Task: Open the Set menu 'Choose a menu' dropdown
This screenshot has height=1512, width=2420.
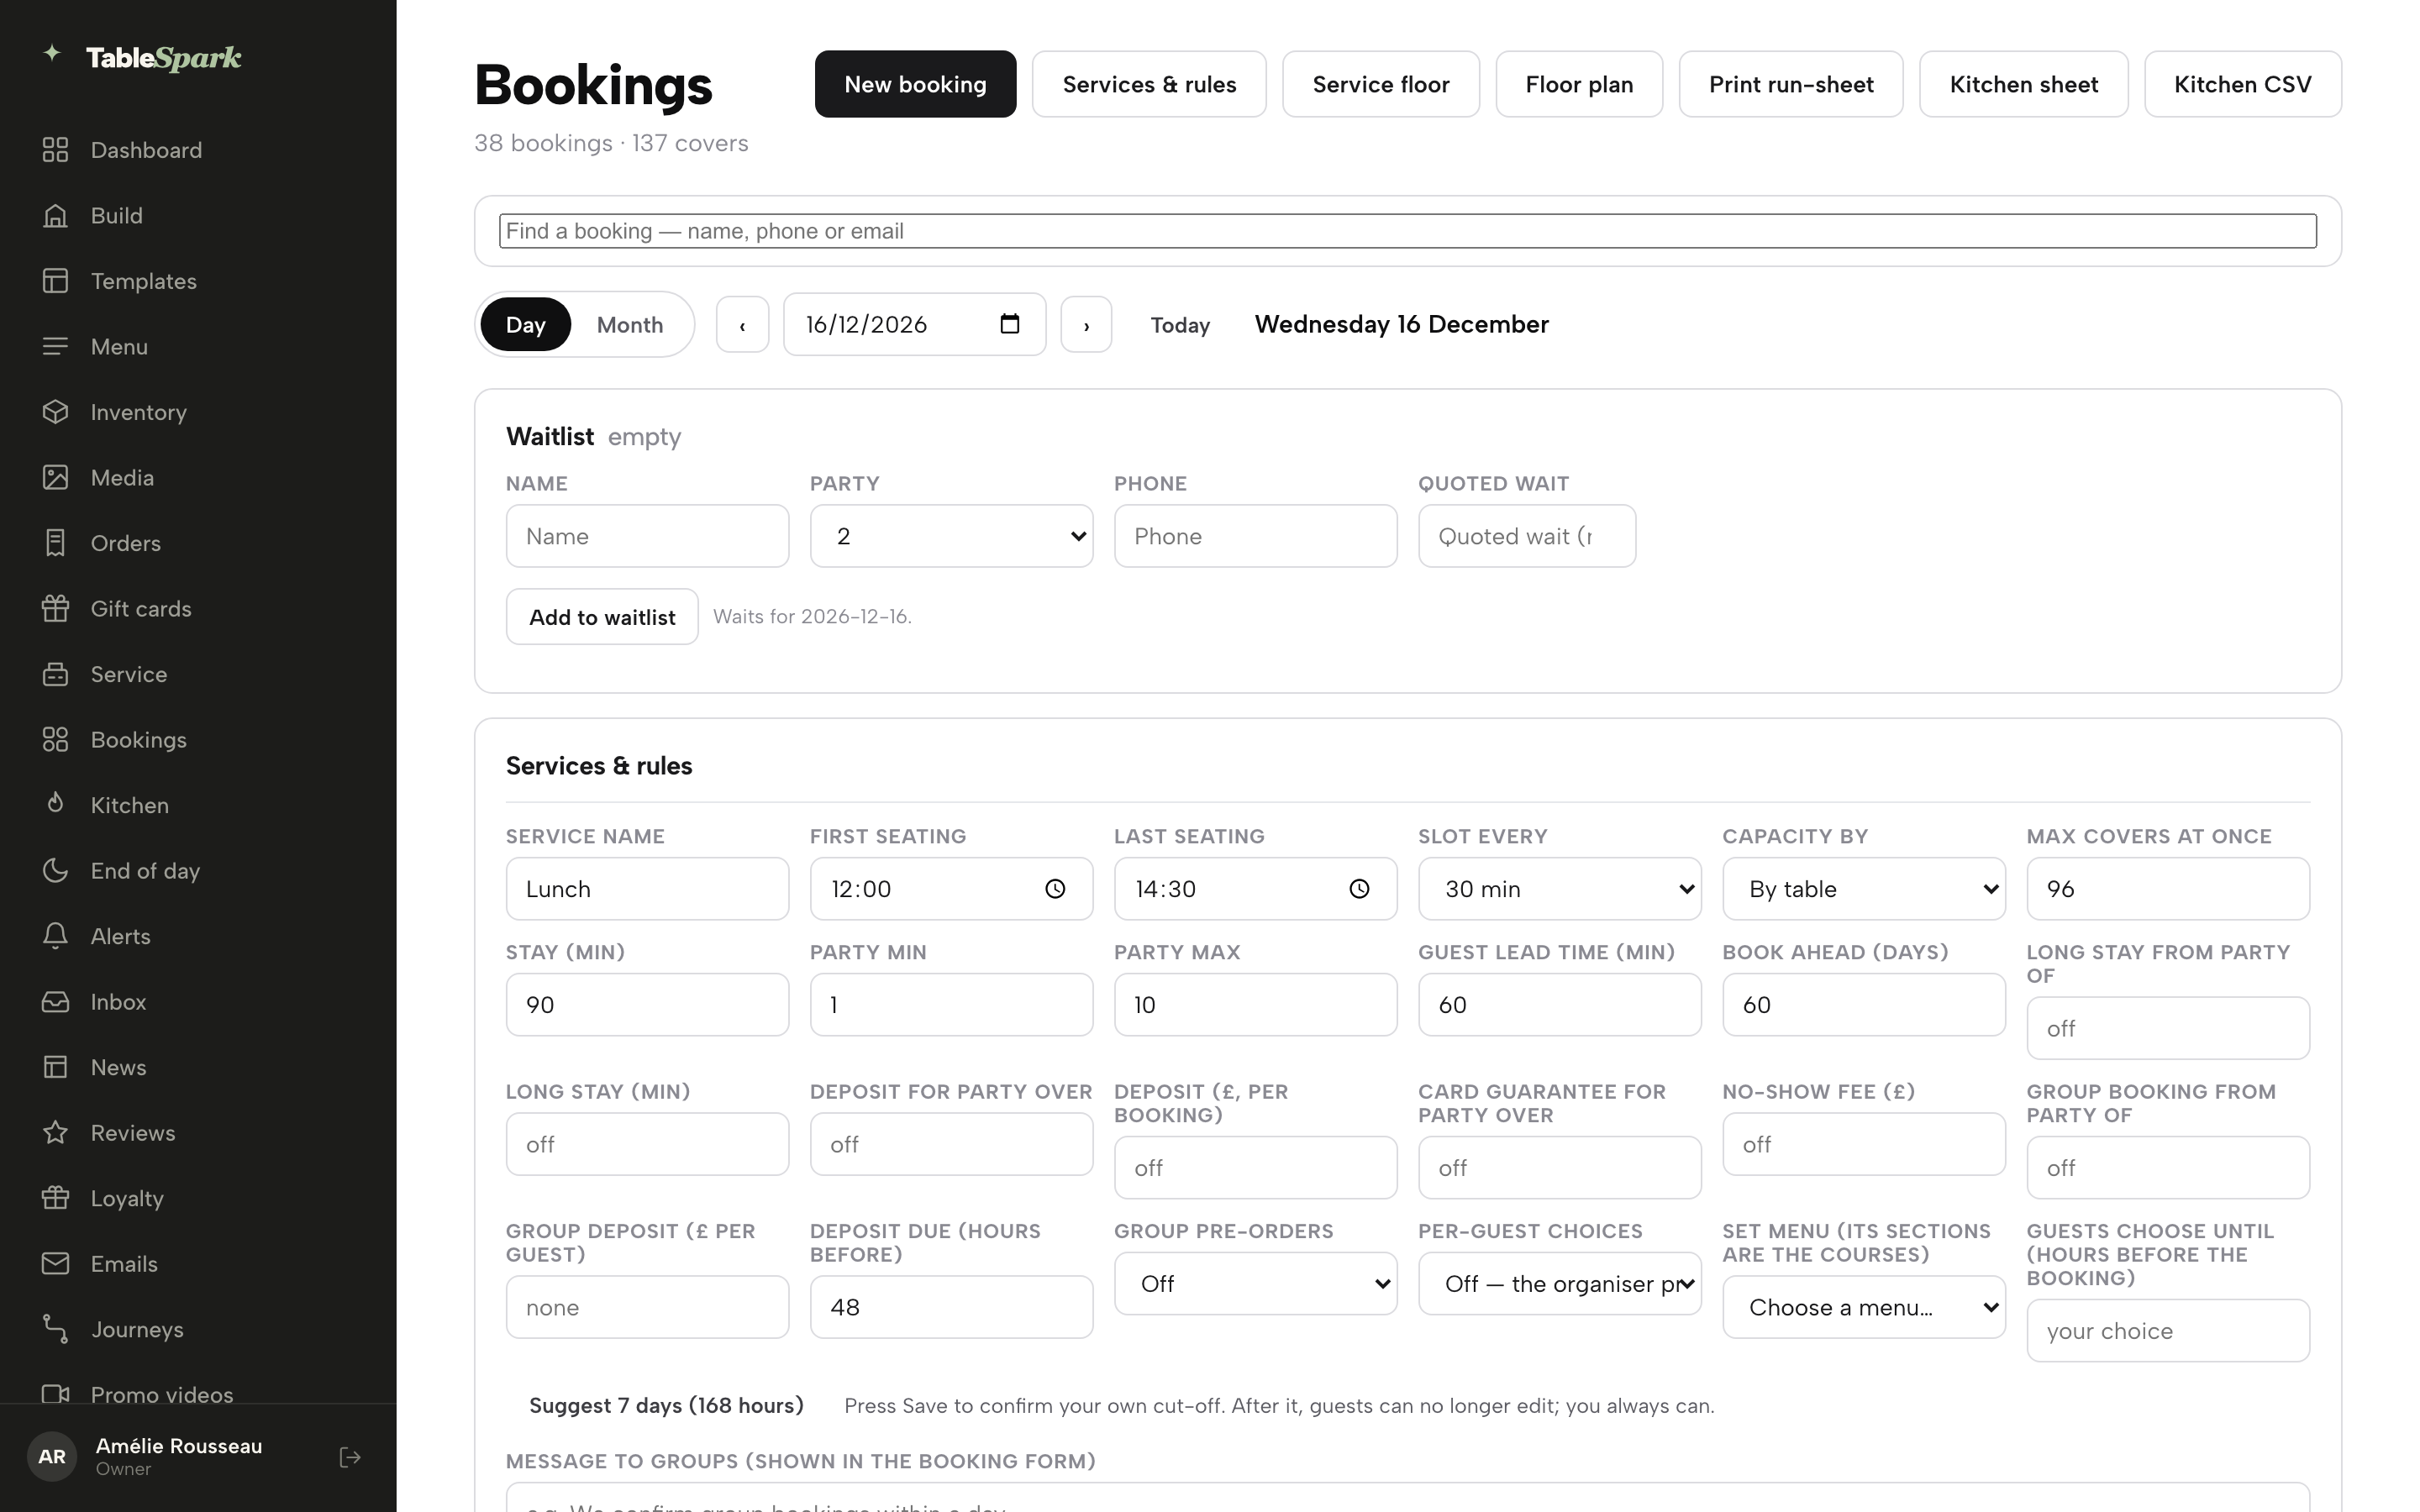Action: tap(1863, 1307)
